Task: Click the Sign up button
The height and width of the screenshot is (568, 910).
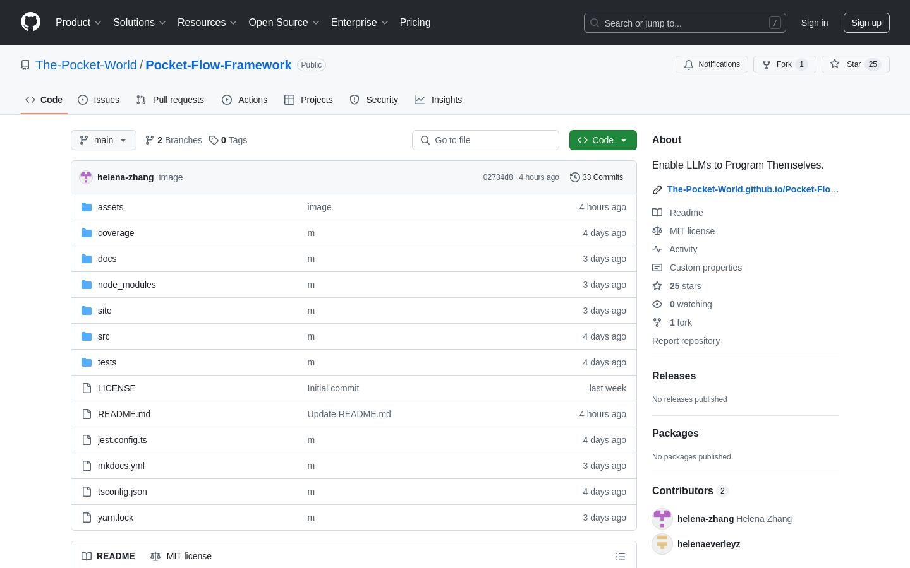Action: [x=866, y=23]
